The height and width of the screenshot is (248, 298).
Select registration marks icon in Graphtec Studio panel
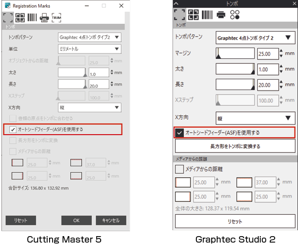179,14
